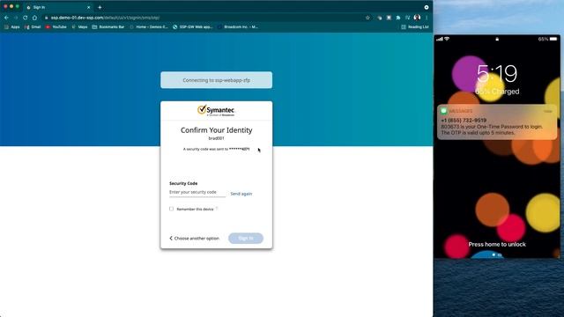Open a new browser tab
Viewport: 564px width, 317px height.
tap(100, 7)
